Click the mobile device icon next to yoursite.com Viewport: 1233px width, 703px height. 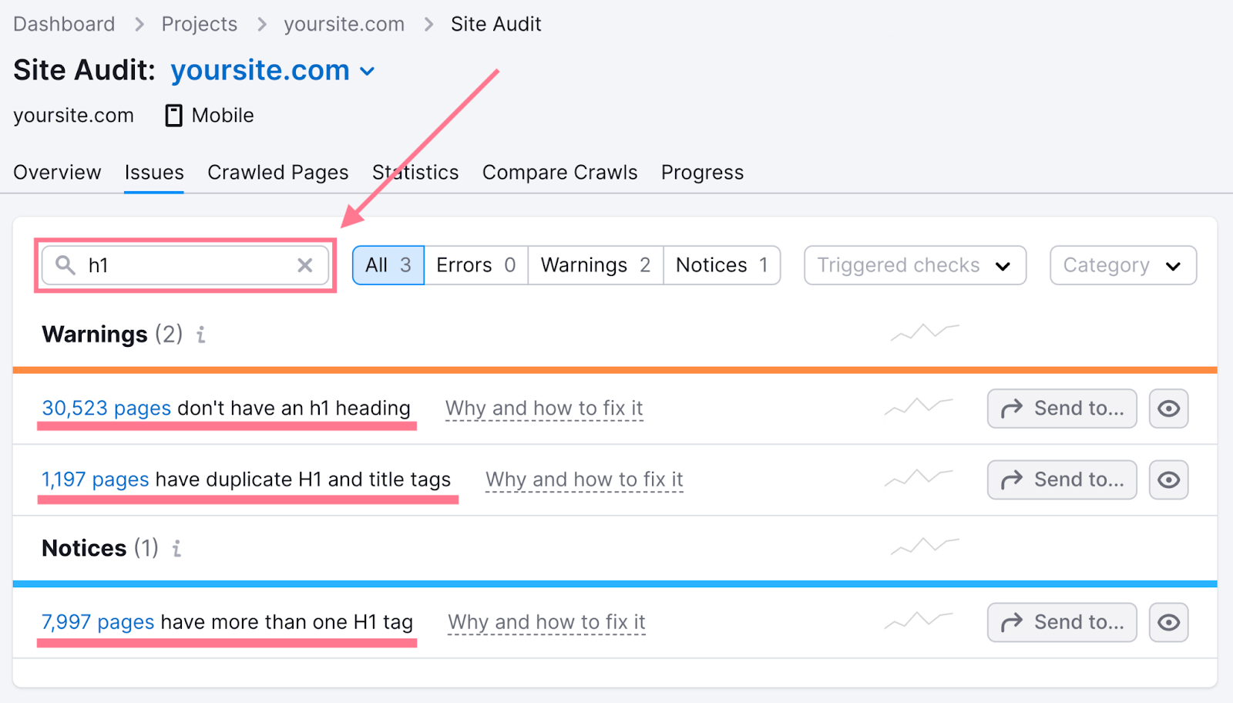pos(173,115)
